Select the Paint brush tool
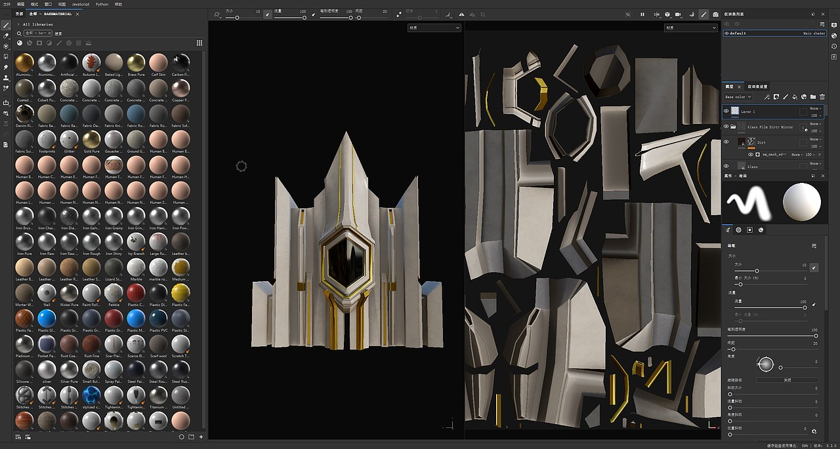Image resolution: width=840 pixels, height=449 pixels. tap(6, 25)
